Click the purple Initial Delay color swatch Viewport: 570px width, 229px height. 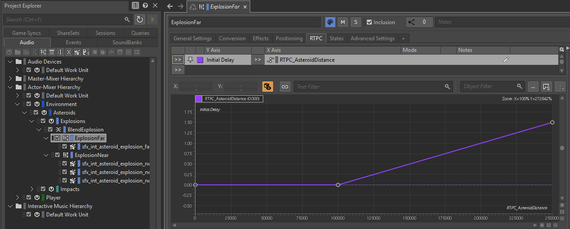(x=200, y=60)
